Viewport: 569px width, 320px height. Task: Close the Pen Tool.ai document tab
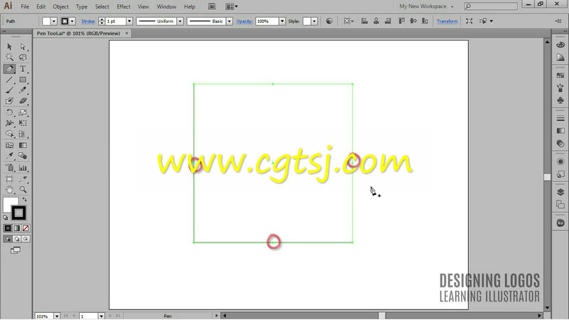click(127, 33)
